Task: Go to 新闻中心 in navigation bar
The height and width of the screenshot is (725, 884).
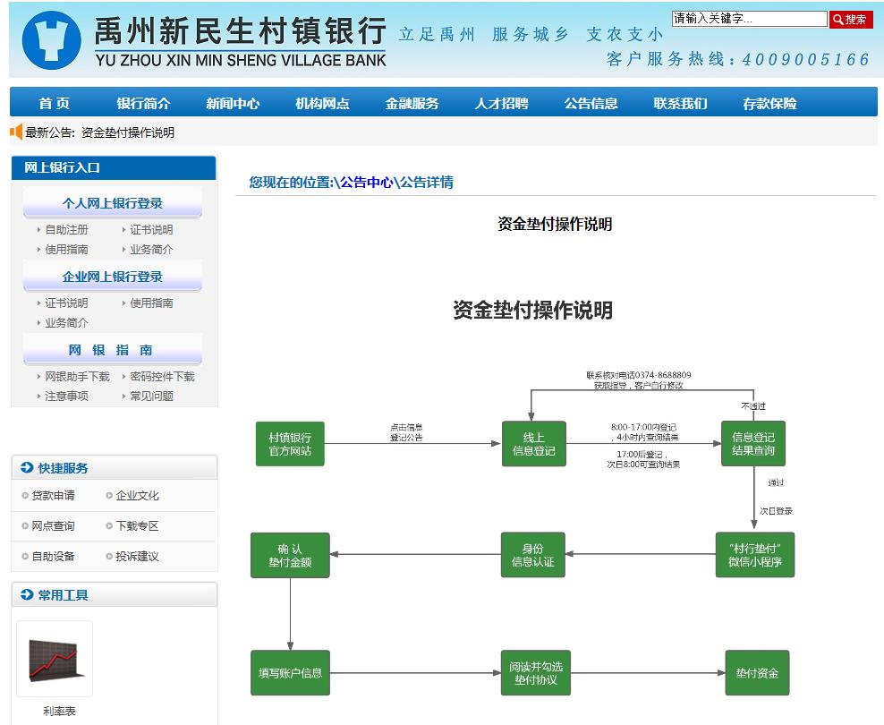Action: click(x=233, y=103)
